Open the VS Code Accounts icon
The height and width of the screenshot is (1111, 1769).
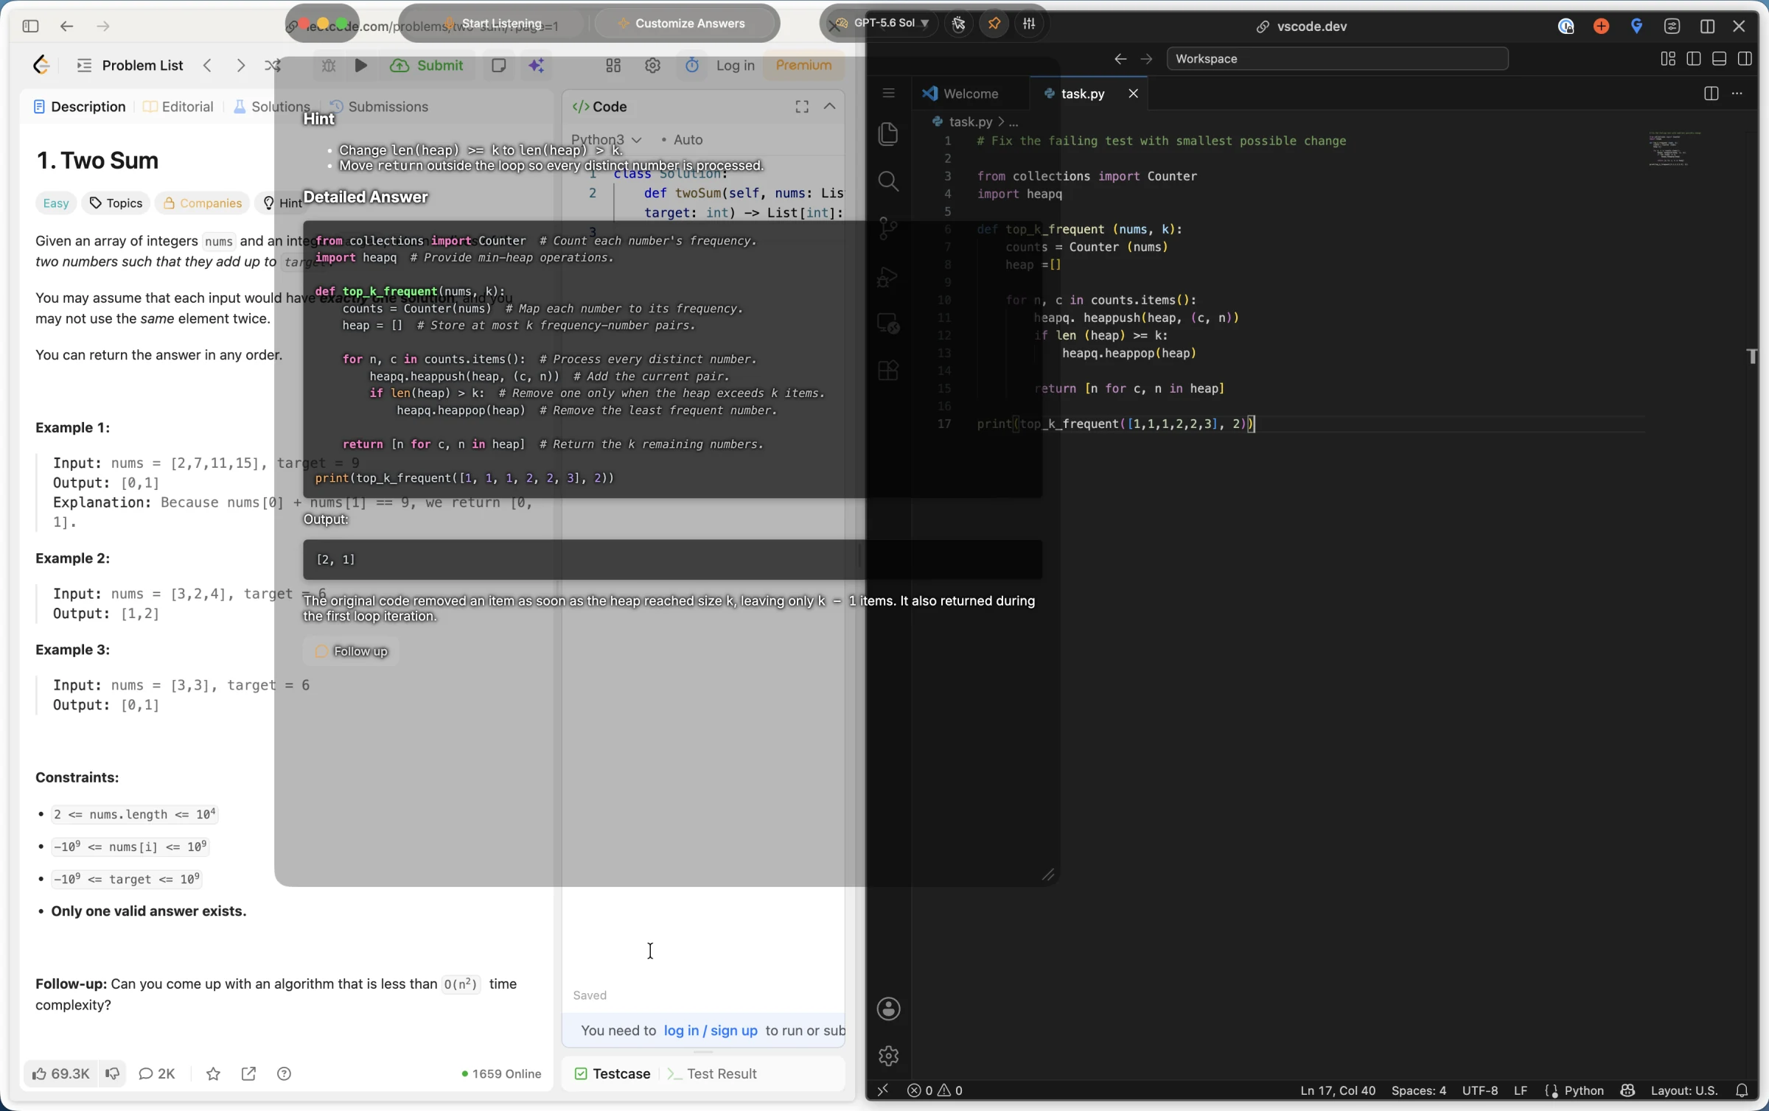889,1009
